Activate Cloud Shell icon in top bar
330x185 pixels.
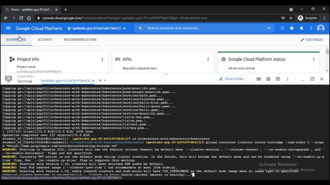282,28
